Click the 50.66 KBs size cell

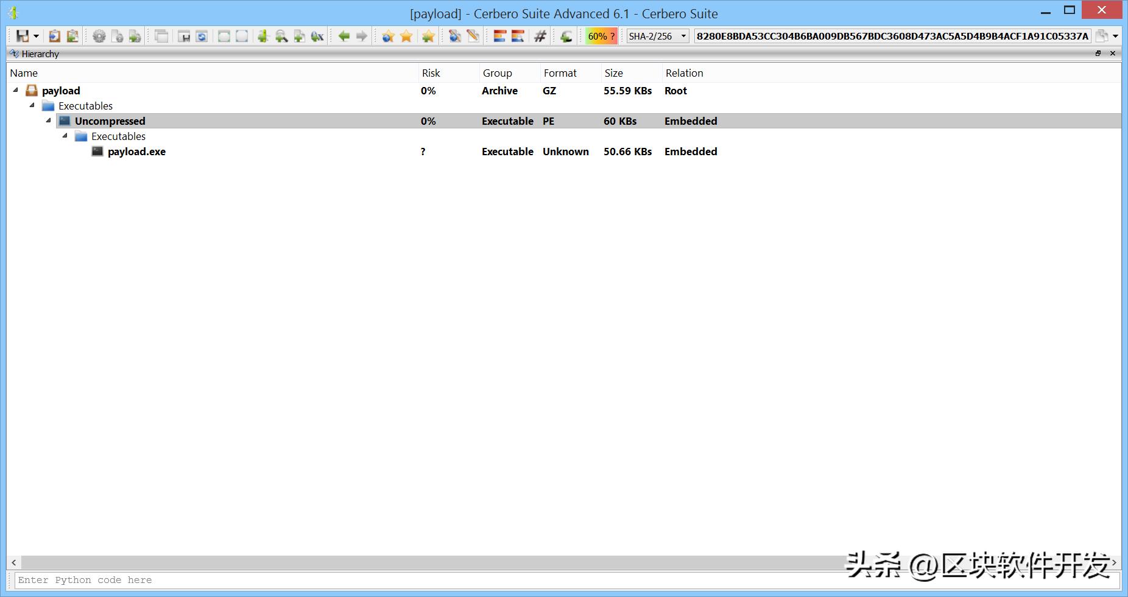(627, 152)
